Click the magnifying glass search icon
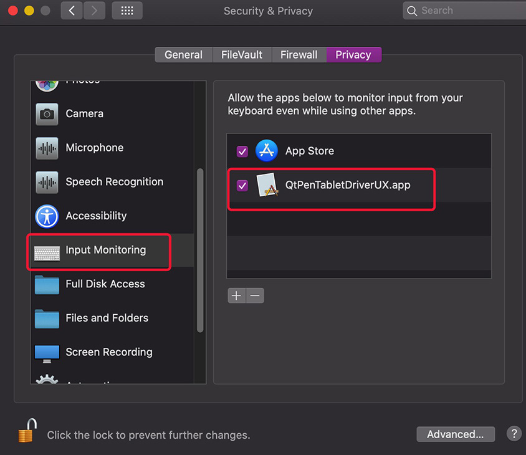Image resolution: width=526 pixels, height=455 pixels. [412, 11]
